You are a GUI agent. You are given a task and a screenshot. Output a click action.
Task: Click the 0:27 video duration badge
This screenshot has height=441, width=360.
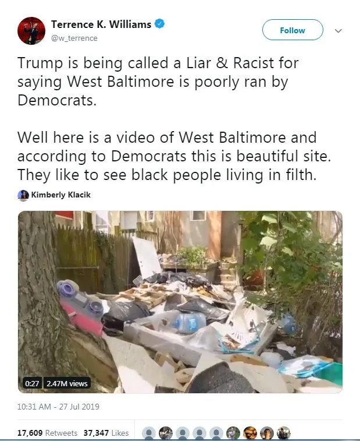pyautogui.click(x=32, y=383)
